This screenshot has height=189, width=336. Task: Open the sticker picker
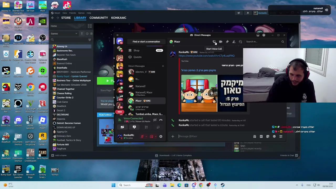pos(268,136)
